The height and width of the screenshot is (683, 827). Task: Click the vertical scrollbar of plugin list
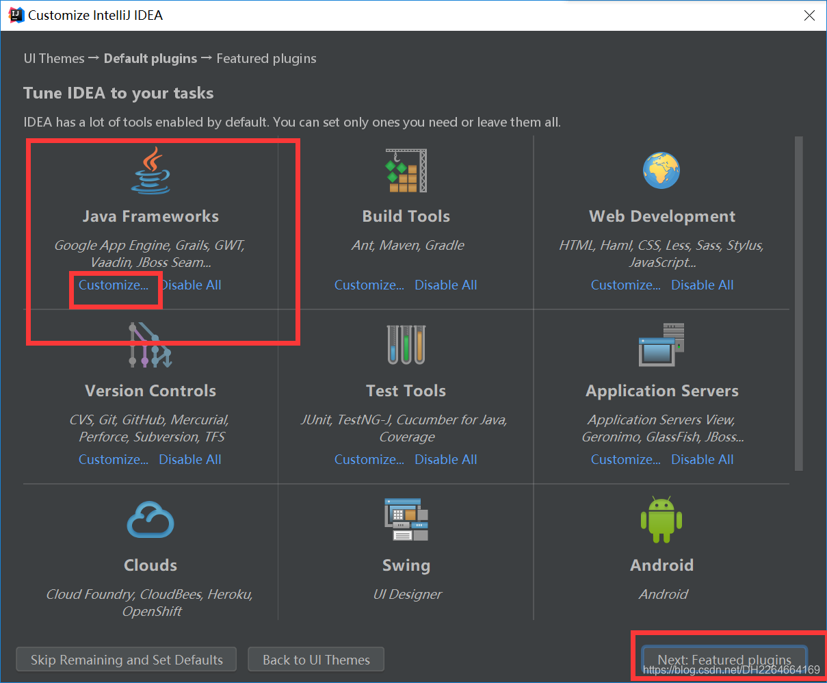point(799,303)
